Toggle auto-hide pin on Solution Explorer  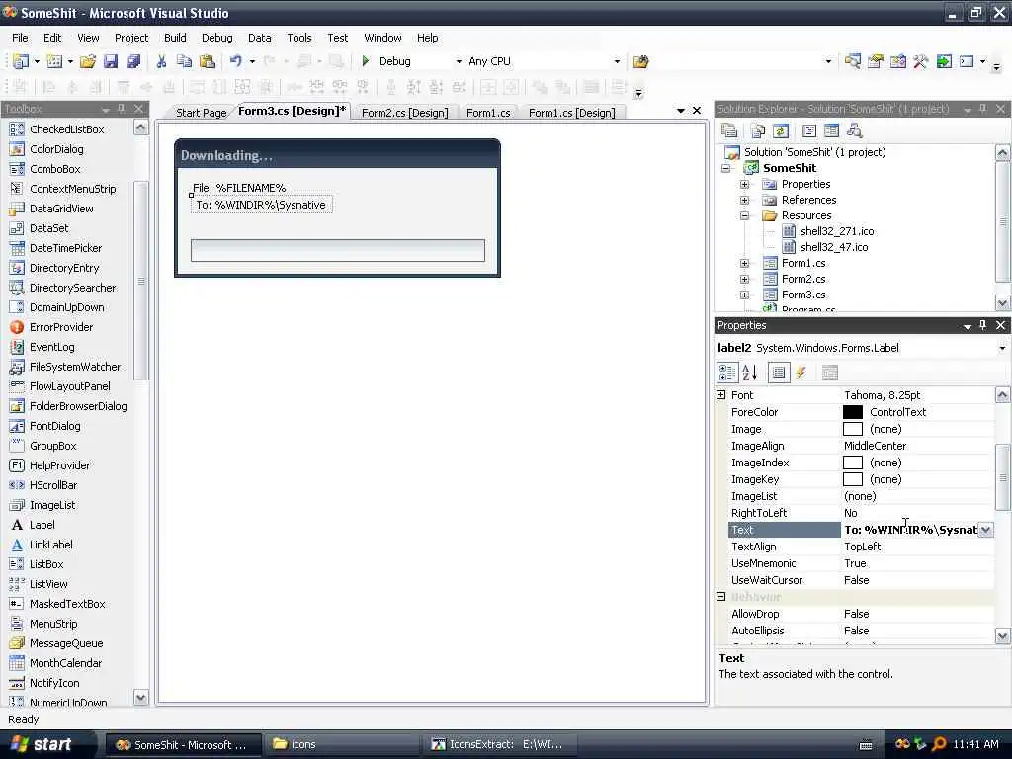tap(983, 109)
